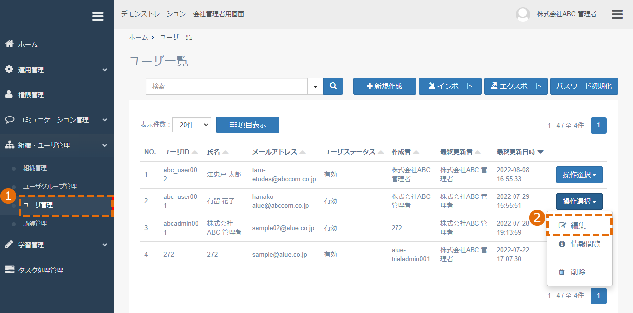The width and height of the screenshot is (633, 313).
Task: Click the 組織・ユーザ管理 hierarchy icon
Action: coord(9,145)
